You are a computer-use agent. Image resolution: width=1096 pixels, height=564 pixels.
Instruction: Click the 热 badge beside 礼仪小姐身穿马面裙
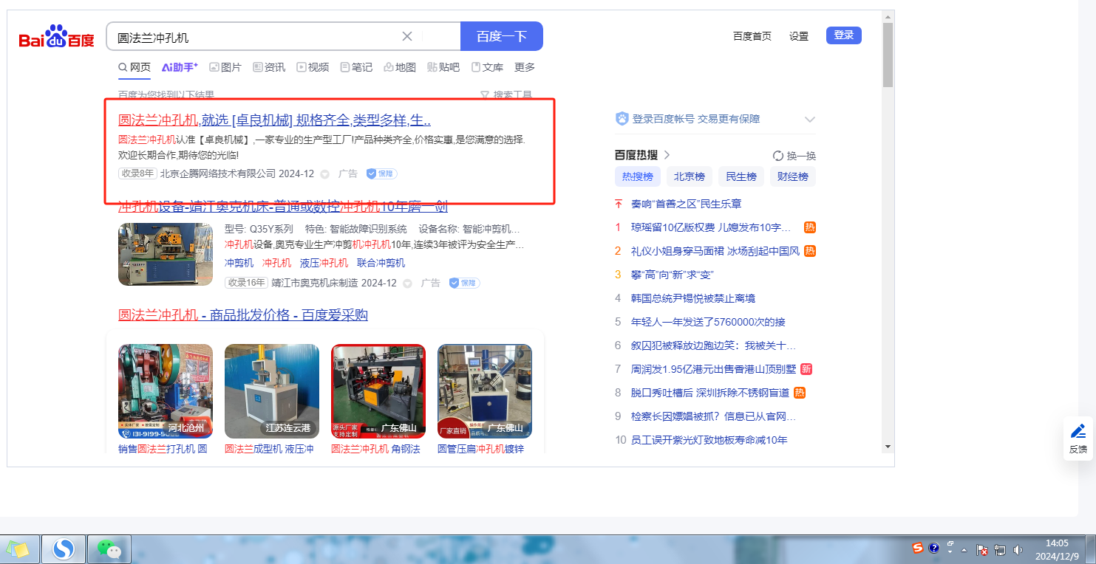tap(810, 251)
